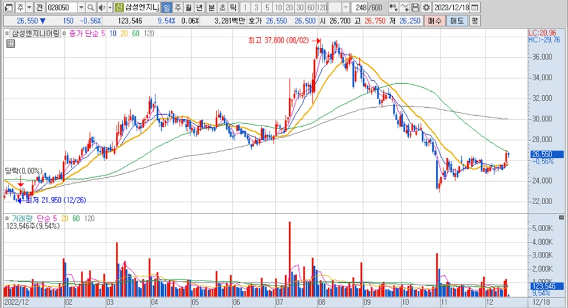The image size is (568, 308).
Task: Click the candlestick chart type icon
Action: coord(392,7)
